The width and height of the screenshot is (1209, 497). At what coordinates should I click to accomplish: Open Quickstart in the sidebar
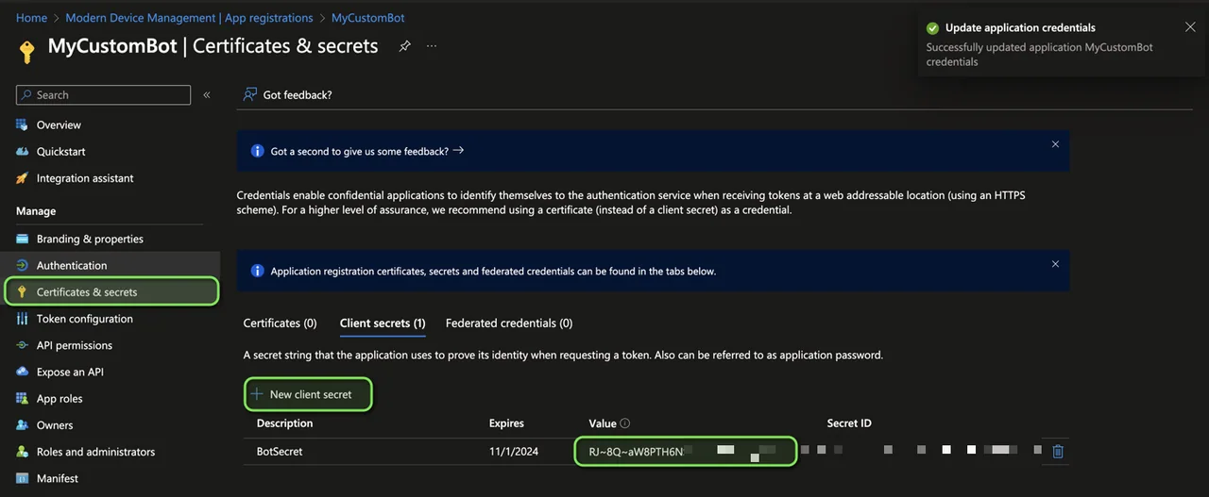coord(60,152)
